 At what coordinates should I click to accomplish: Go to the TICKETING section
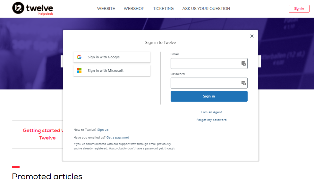163,9
